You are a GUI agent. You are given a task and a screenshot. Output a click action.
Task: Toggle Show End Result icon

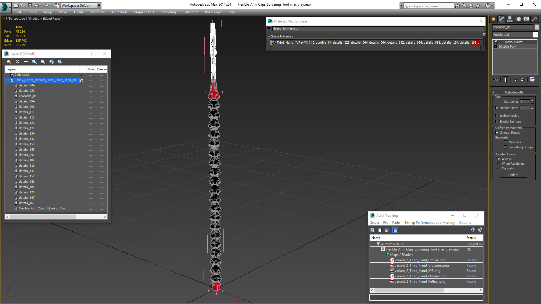pos(506,80)
